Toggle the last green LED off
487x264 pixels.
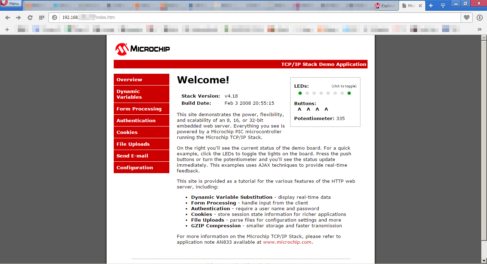pyautogui.click(x=349, y=93)
